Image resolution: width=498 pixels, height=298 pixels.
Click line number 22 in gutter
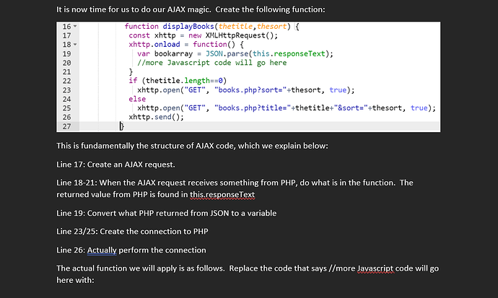click(66, 81)
